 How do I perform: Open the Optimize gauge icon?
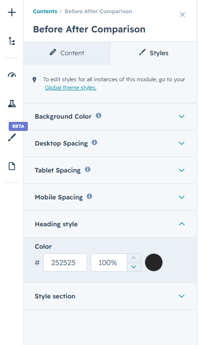coord(12,75)
